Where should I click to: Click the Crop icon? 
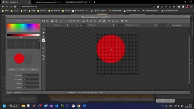100,21
